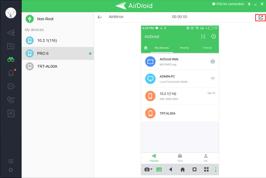This screenshot has height=178, width=266.
Task: Click the feedback edit-note icon in sidebar
Action: pos(11,161)
